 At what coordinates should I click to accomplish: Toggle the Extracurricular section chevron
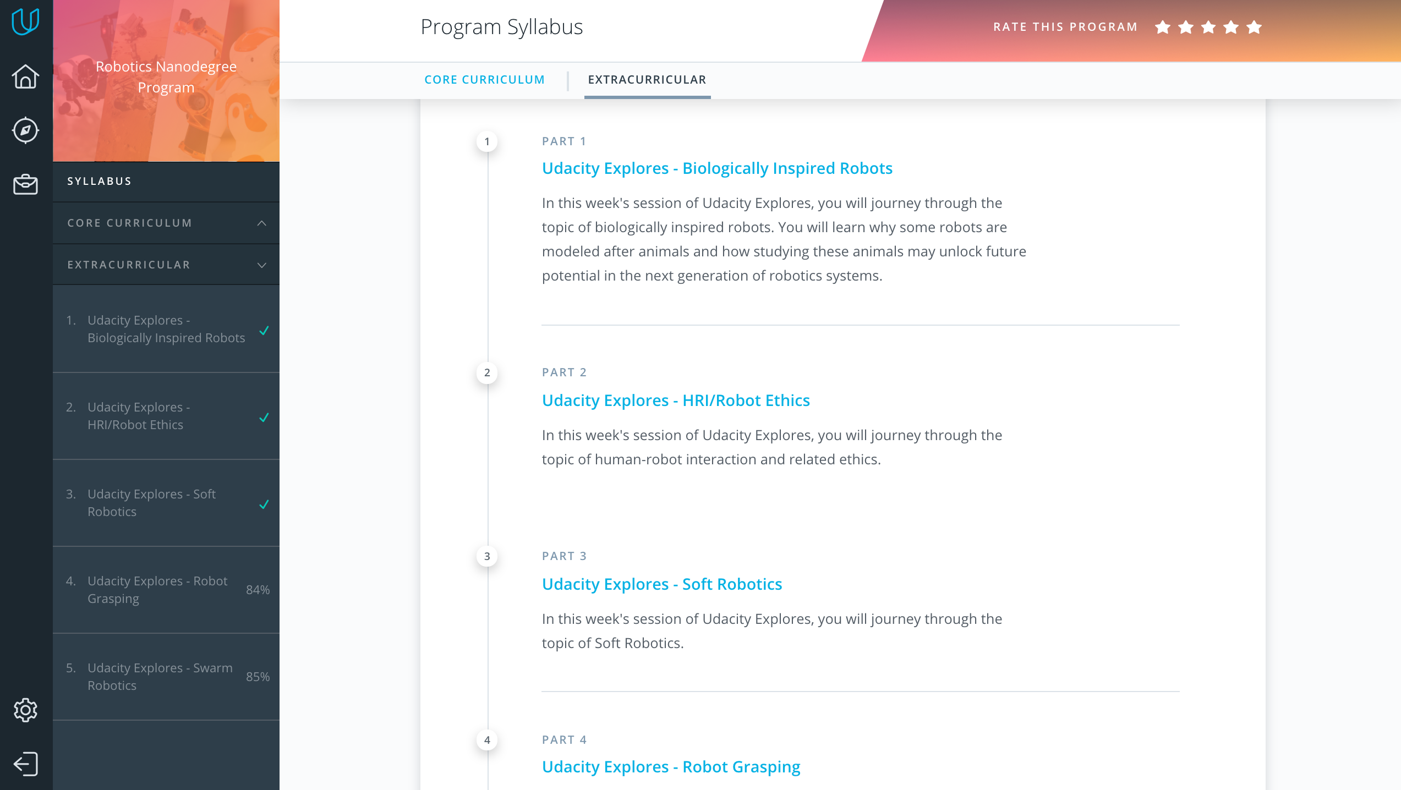point(262,265)
